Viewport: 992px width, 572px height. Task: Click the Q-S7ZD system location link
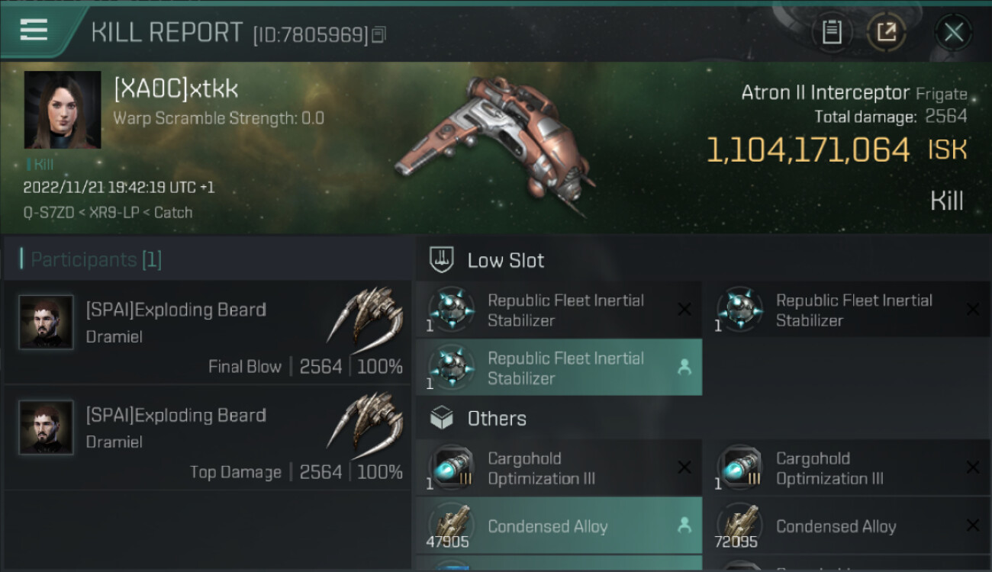click(46, 213)
